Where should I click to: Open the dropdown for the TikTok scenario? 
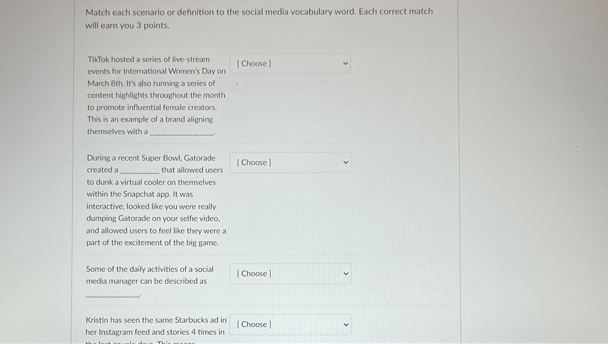tap(290, 64)
